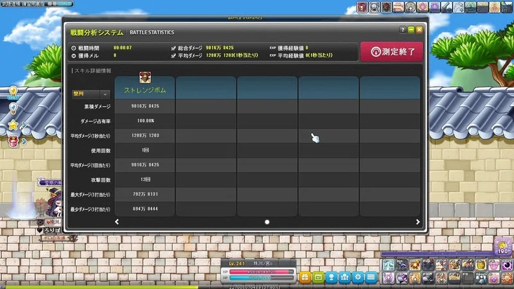Screen dimensions: 514x289
Task: Click the pale blue lightbulb notifier icon
Action: 13,108
